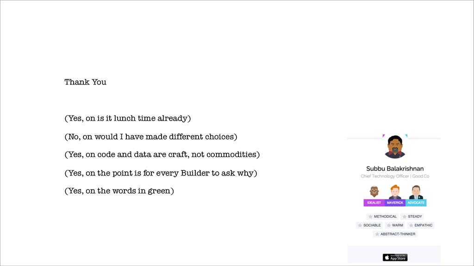Click the purple IDEALIST label
474x266 pixels.
[374, 203]
